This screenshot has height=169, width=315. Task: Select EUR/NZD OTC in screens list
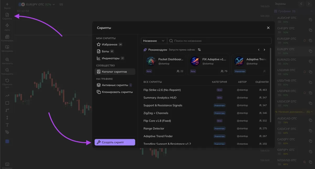(x=294, y=61)
